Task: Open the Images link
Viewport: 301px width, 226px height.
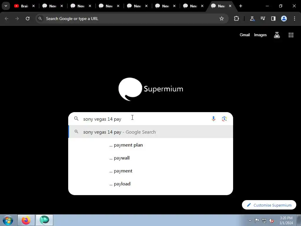Action: tap(260, 35)
